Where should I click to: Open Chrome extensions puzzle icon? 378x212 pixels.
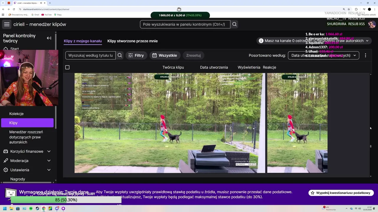click(x=356, y=9)
